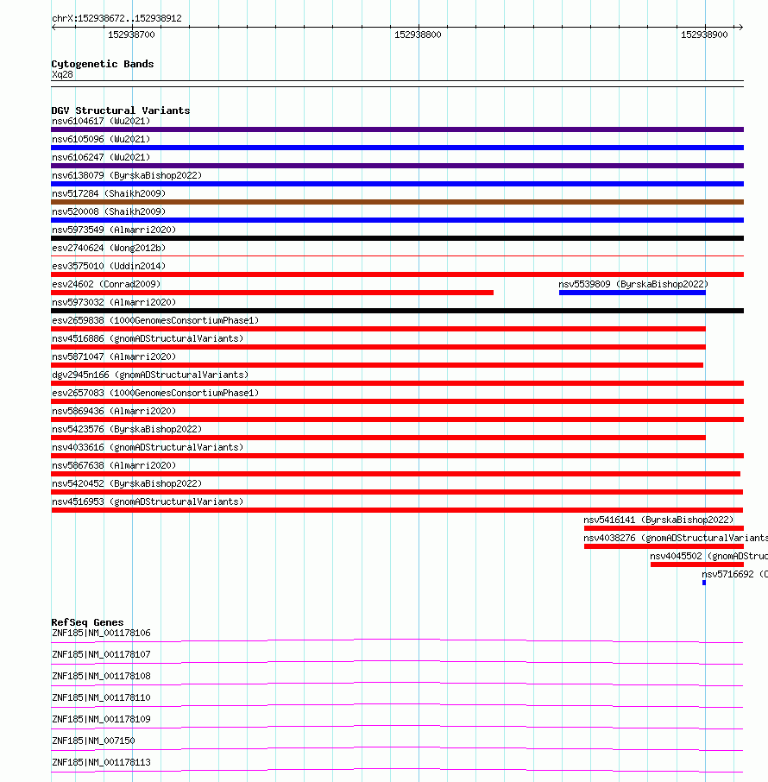768x782 pixels.
Task: Select nsv5869436 (Almarri2020) label
Action: click(114, 411)
